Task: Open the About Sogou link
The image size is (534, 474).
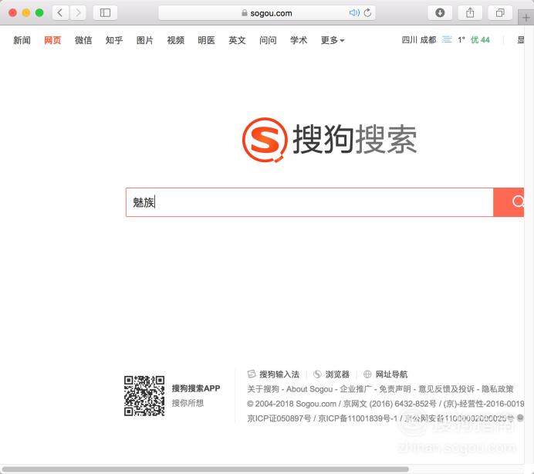Action: click(309, 389)
